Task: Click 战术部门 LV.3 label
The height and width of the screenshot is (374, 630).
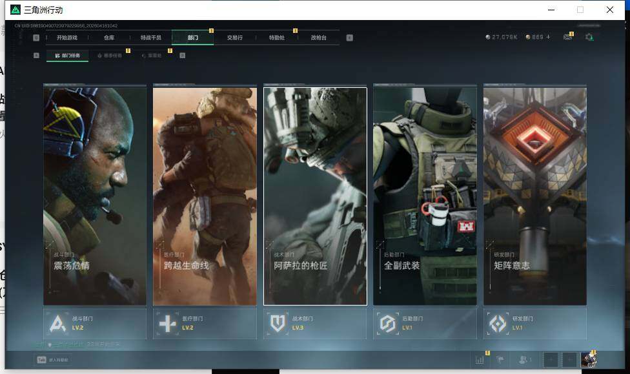Action: point(298,327)
